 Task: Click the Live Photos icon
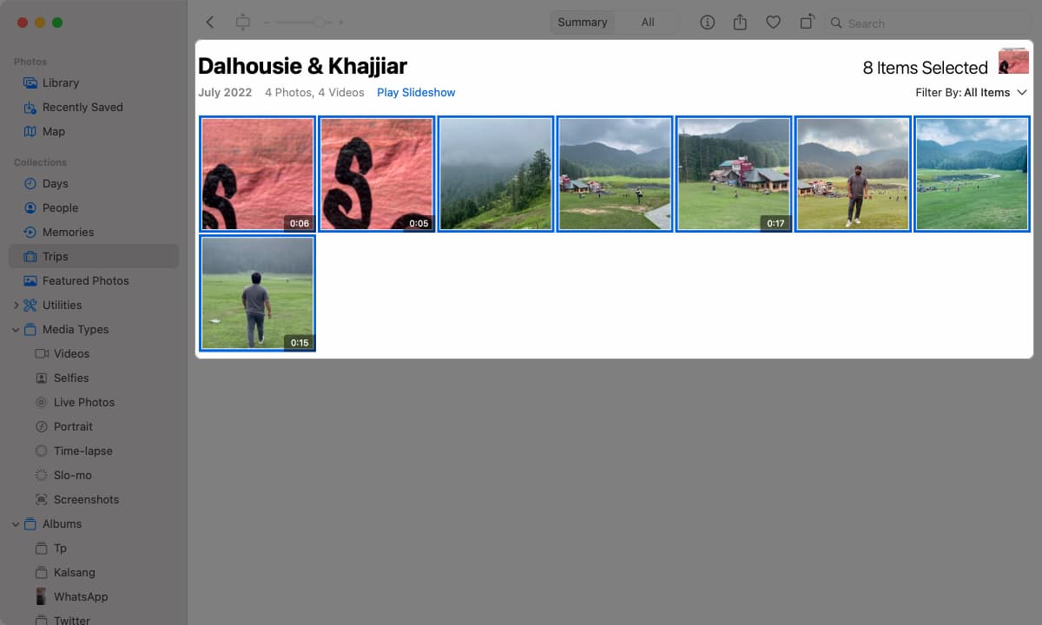(x=41, y=403)
